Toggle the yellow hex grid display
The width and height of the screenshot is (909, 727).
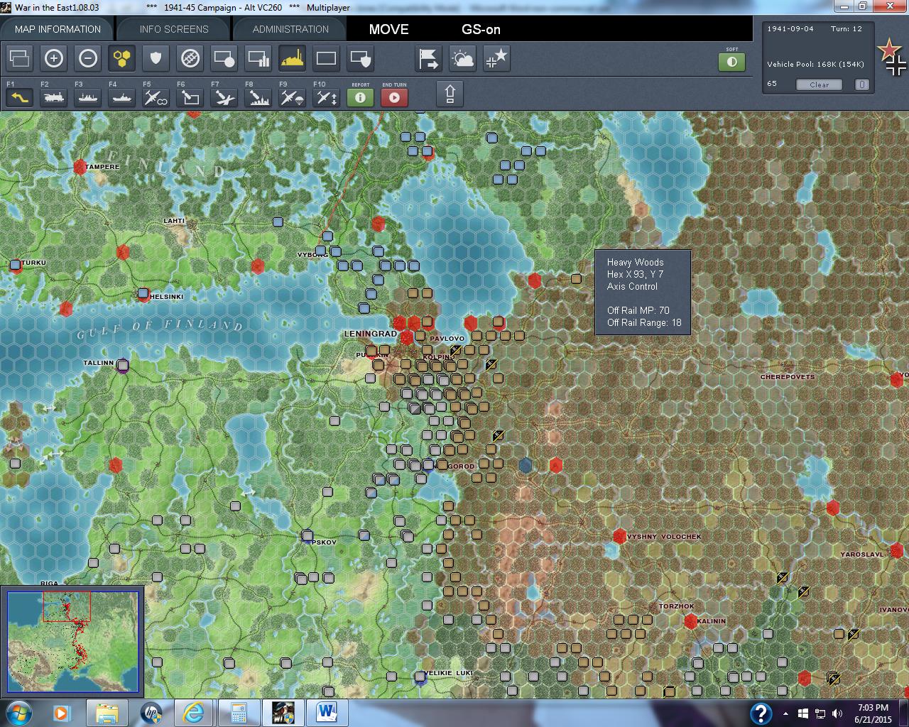pos(122,58)
